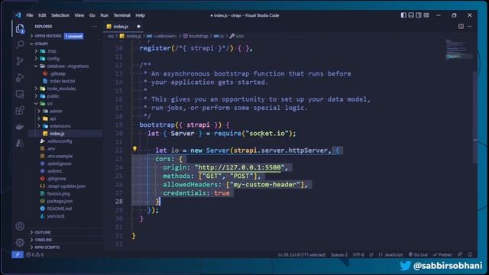489x275 pixels.
Task: Click the VS Code logo in title bar
Action: (18, 15)
